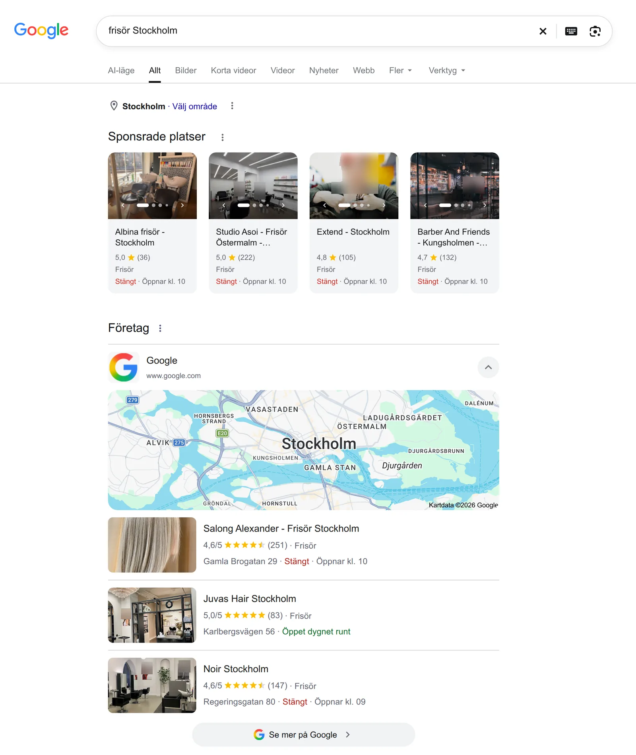This screenshot has height=755, width=636.
Task: Open the options menu for Sponsrade platser
Action: (x=223, y=137)
